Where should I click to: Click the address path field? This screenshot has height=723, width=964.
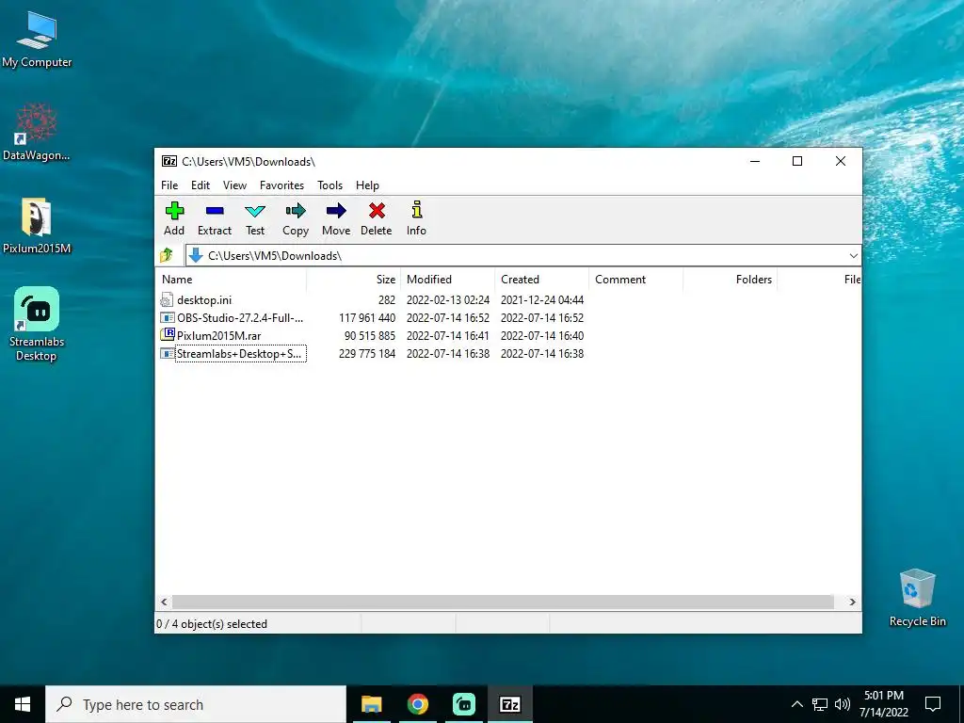[522, 256]
